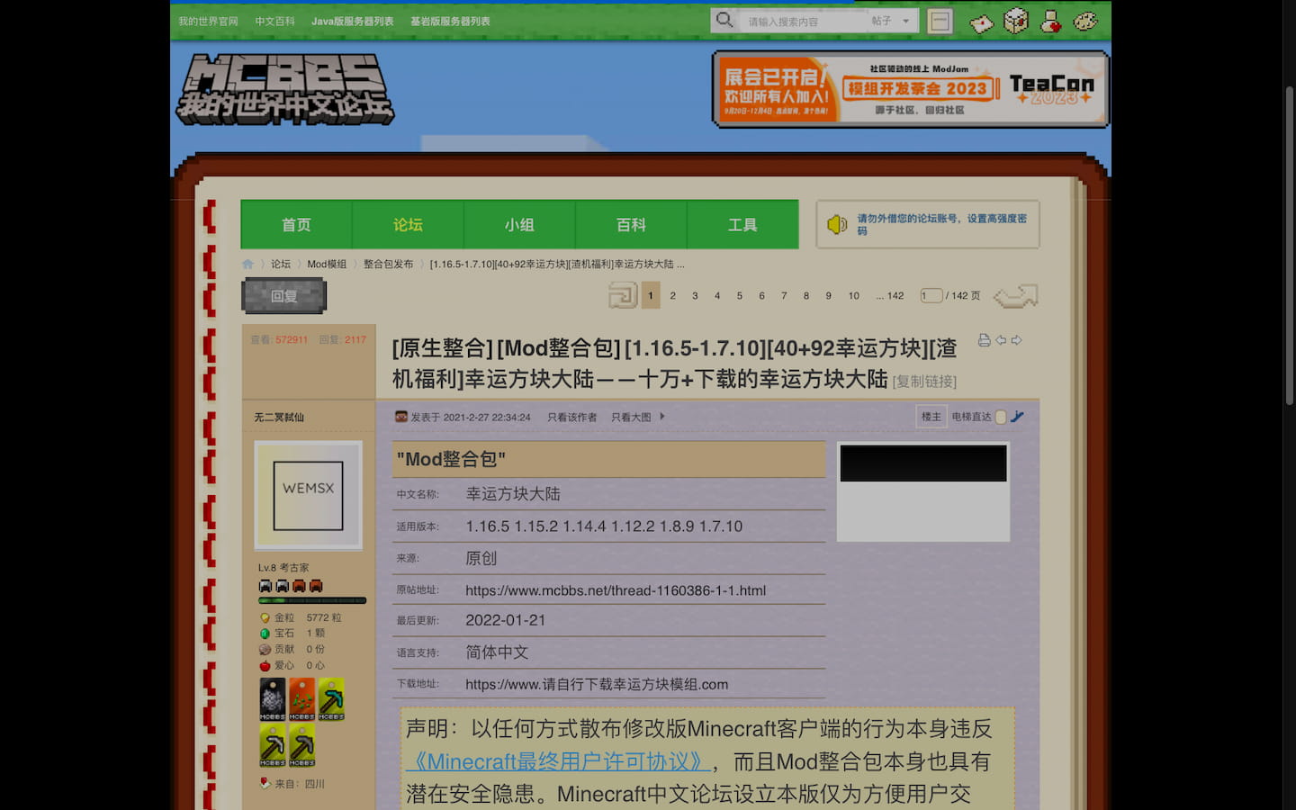Click the crafting-table block icon in header

point(1016,21)
